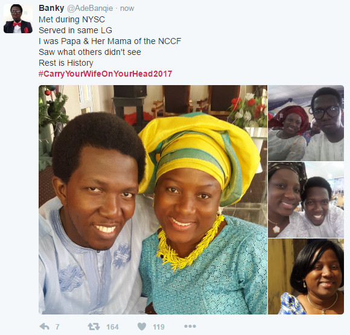
Task: Open the @AdeBanqie handle link
Action: [90, 8]
